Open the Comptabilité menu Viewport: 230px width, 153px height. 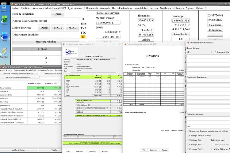click(x=140, y=8)
